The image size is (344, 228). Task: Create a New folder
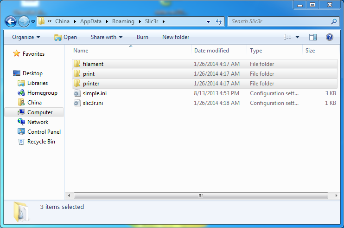(x=176, y=37)
